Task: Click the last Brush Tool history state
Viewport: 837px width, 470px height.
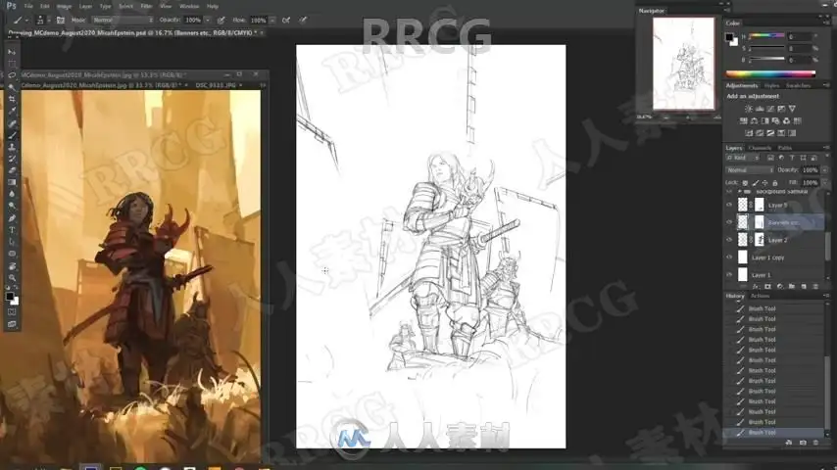Action: coord(774,433)
